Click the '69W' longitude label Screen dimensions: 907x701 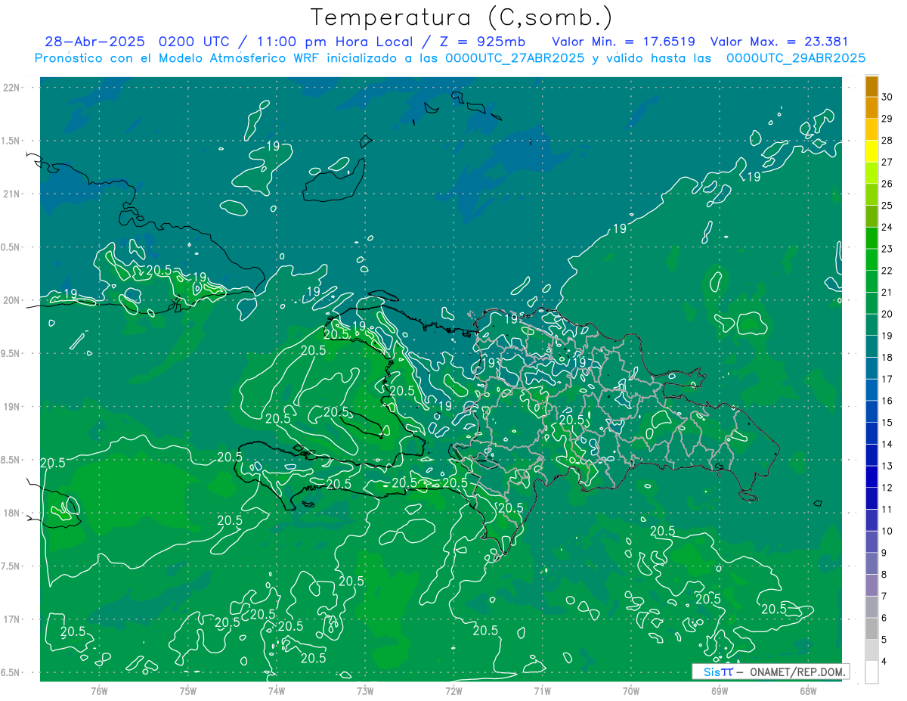pos(720,691)
